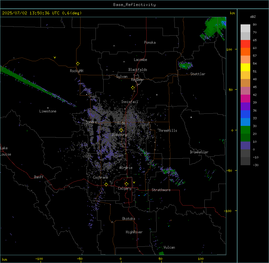Click the km unit label at top right
This screenshot has width=269, height=263.
point(232,13)
